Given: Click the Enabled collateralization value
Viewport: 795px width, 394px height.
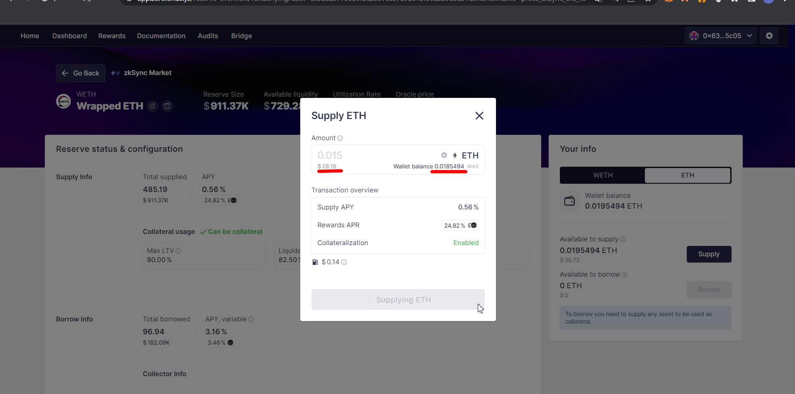Looking at the screenshot, I should 466,243.
